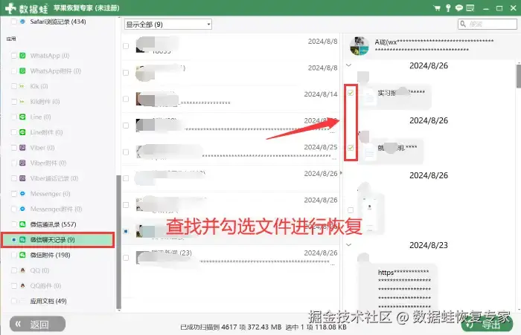Click the chat panel vertical scrollbar thumb
Viewport: 521px width, 335px height.
point(519,77)
